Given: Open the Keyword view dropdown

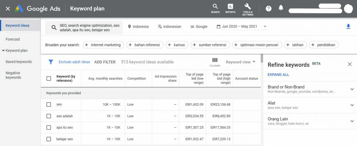Looking at the screenshot, I should coord(241,62).
